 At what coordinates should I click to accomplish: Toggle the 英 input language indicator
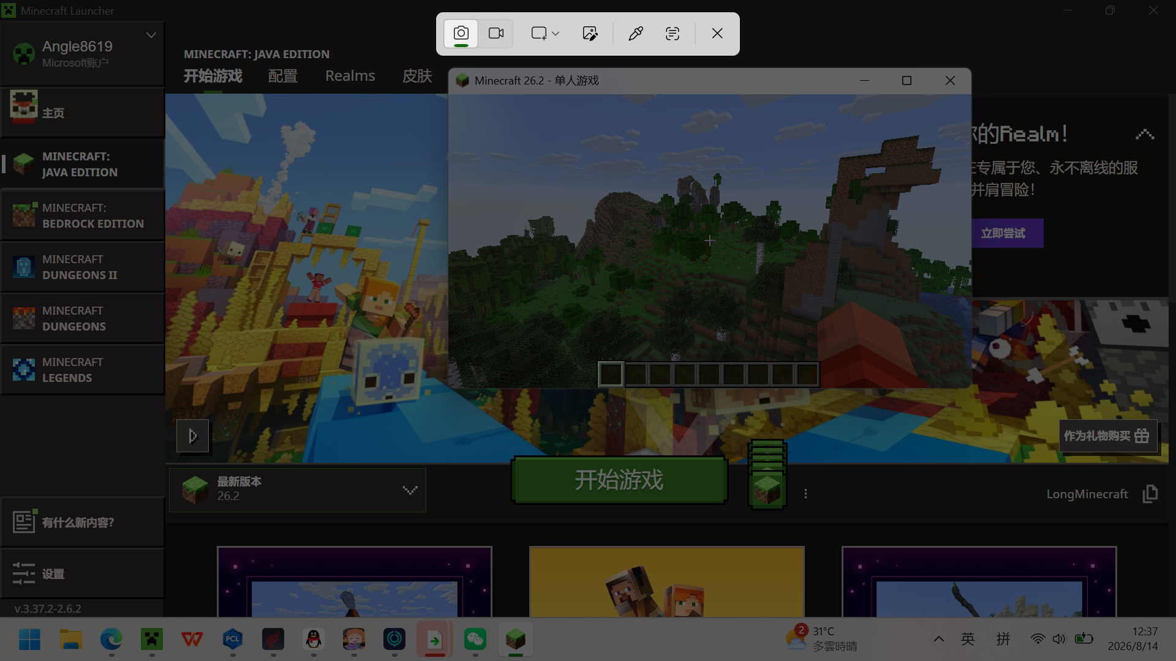point(968,639)
